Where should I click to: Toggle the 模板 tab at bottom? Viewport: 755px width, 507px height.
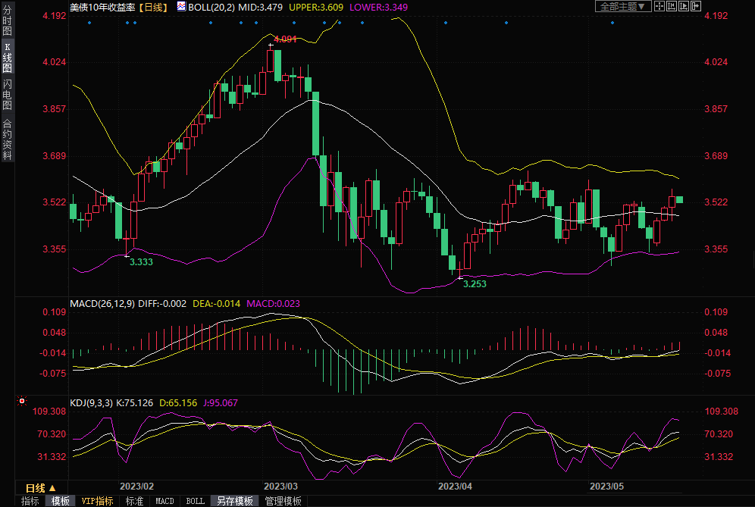click(x=60, y=501)
